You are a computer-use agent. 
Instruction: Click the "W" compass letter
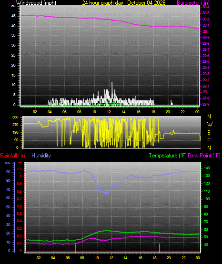tap(210, 125)
